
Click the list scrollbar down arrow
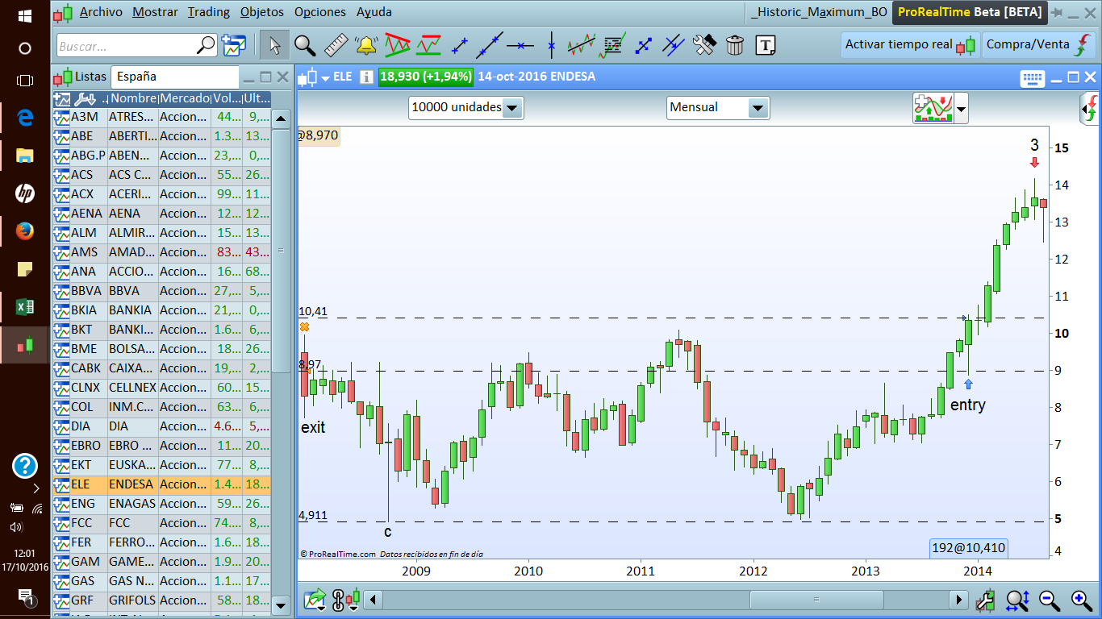pos(281,604)
